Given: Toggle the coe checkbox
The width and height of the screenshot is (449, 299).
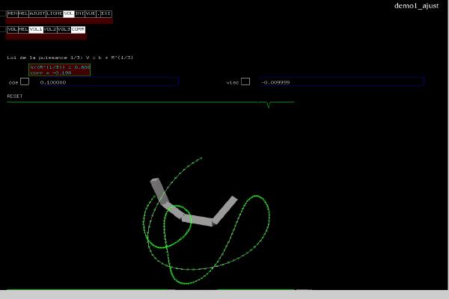Looking at the screenshot, I should (25, 81).
